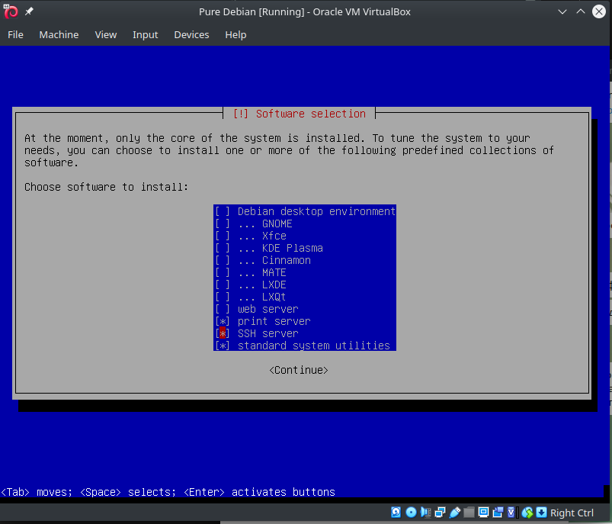Uncheck the SSH server option
The width and height of the screenshot is (612, 524).
223,333
